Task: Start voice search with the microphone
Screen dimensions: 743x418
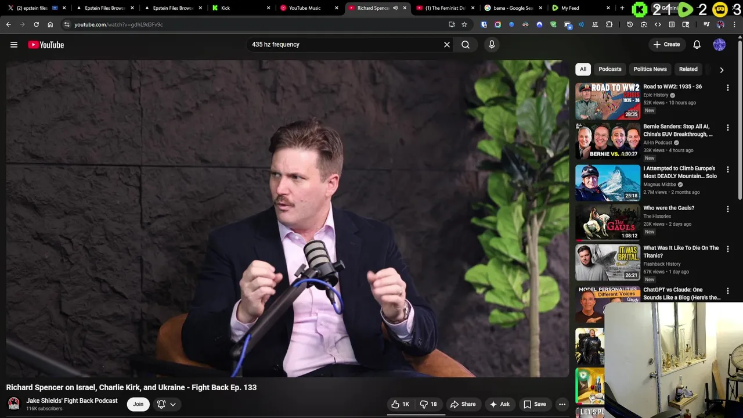Action: click(492, 45)
